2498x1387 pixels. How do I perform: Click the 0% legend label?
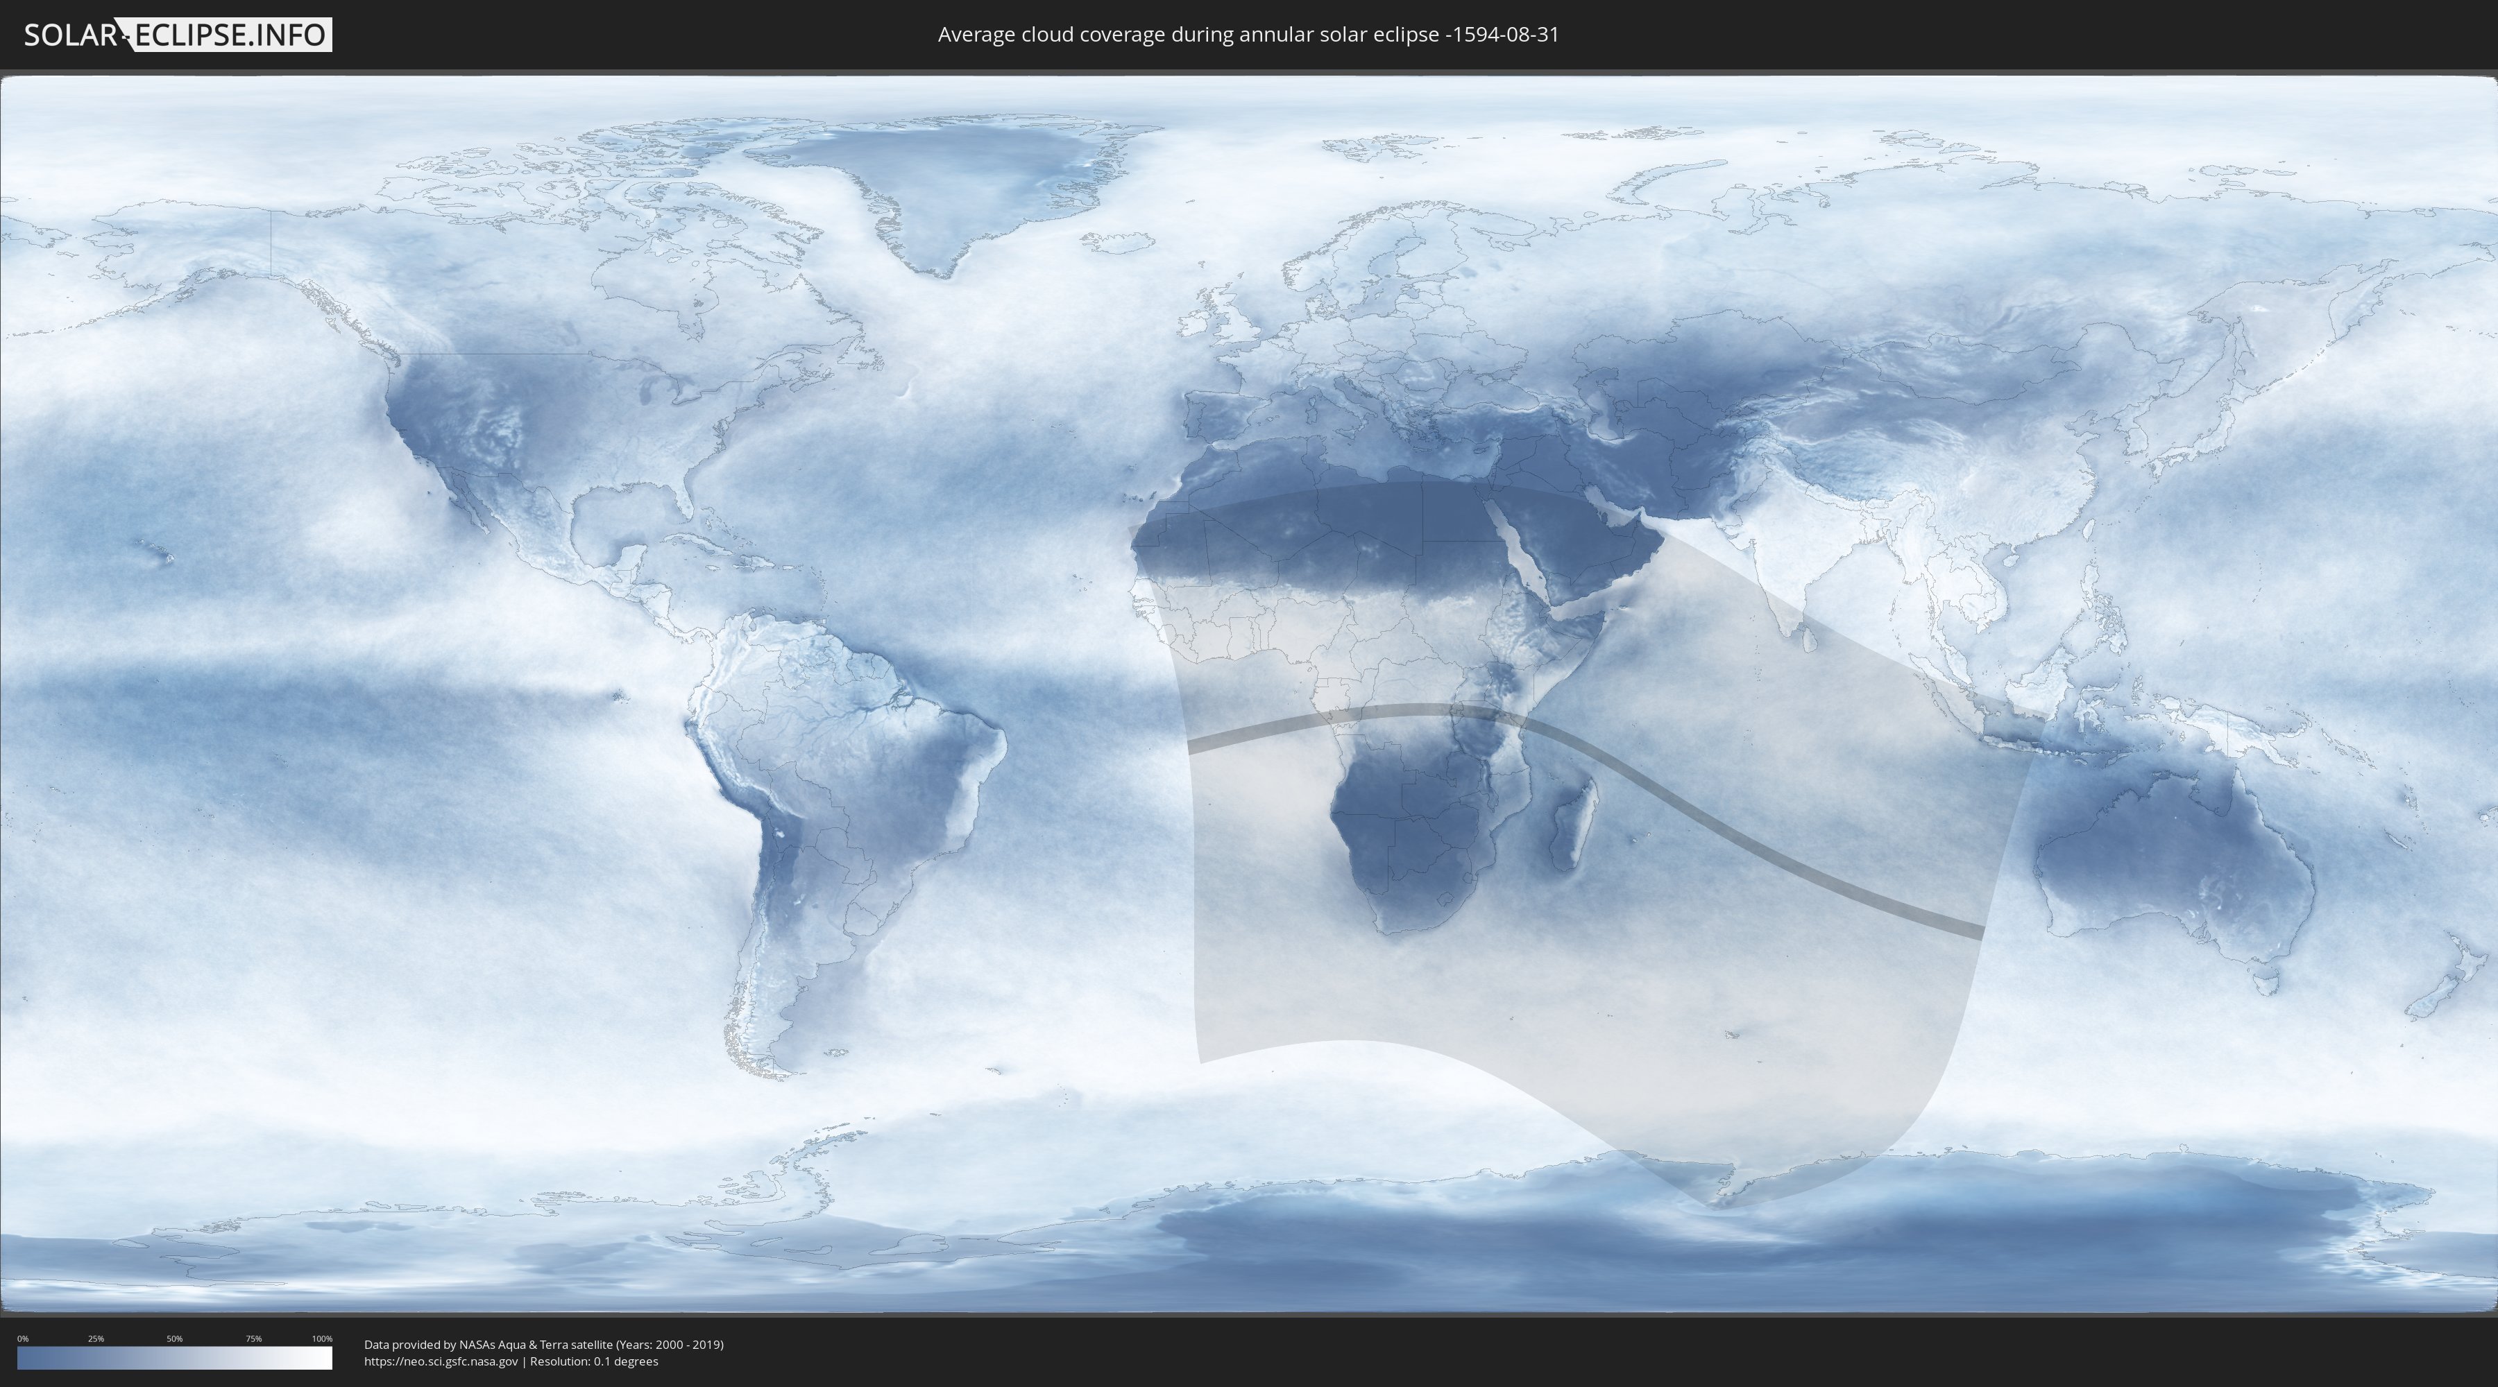[x=22, y=1338]
